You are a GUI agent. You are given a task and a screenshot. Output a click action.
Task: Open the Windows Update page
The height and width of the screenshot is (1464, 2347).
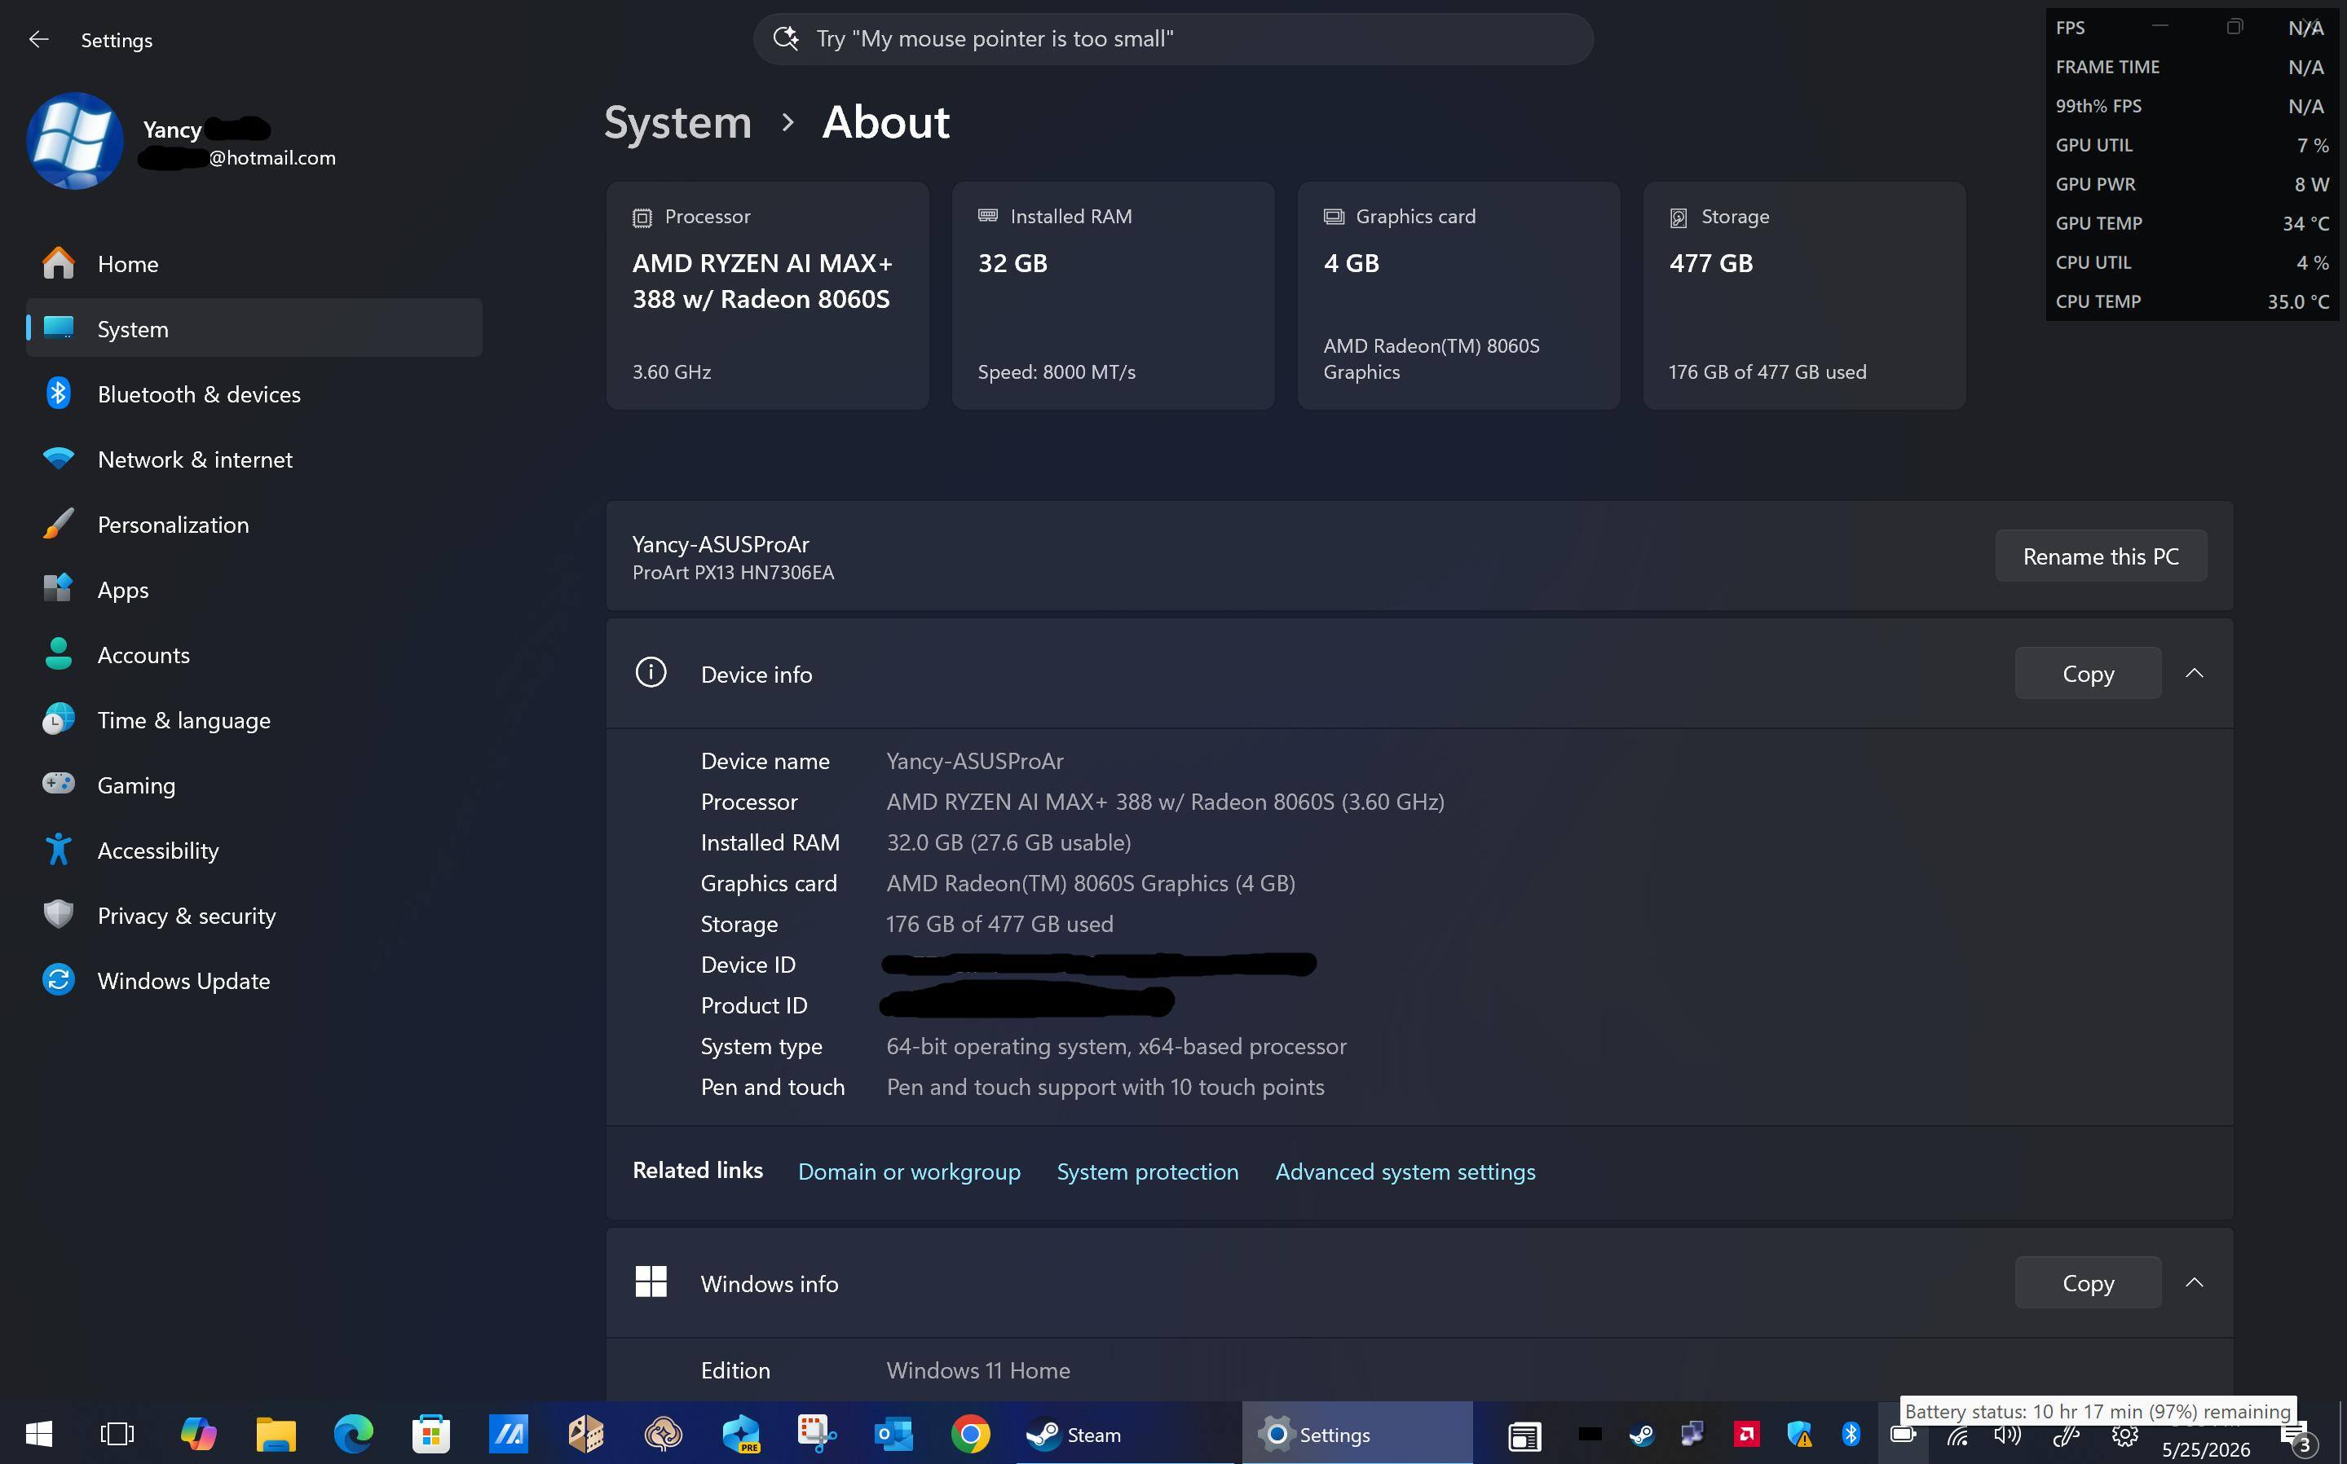[254, 981]
